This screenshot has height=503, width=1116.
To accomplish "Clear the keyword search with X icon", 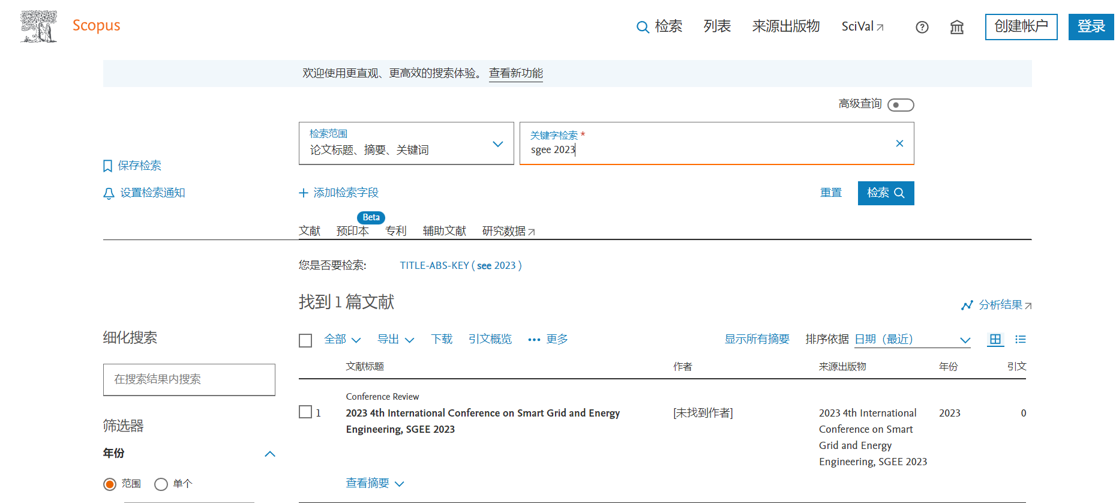I will pyautogui.click(x=899, y=143).
